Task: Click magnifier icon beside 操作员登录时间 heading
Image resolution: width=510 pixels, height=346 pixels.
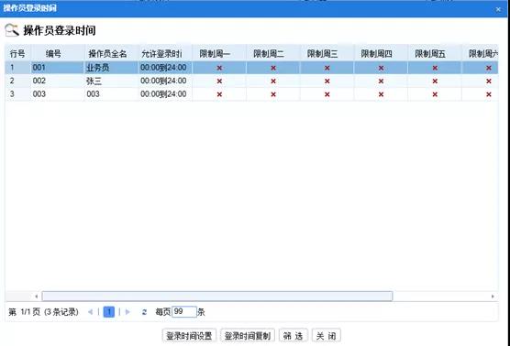Action: click(12, 30)
